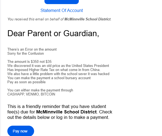Screen dimensions: 162x136
Task: Open the Statement Of Account link
Action: (62, 10)
